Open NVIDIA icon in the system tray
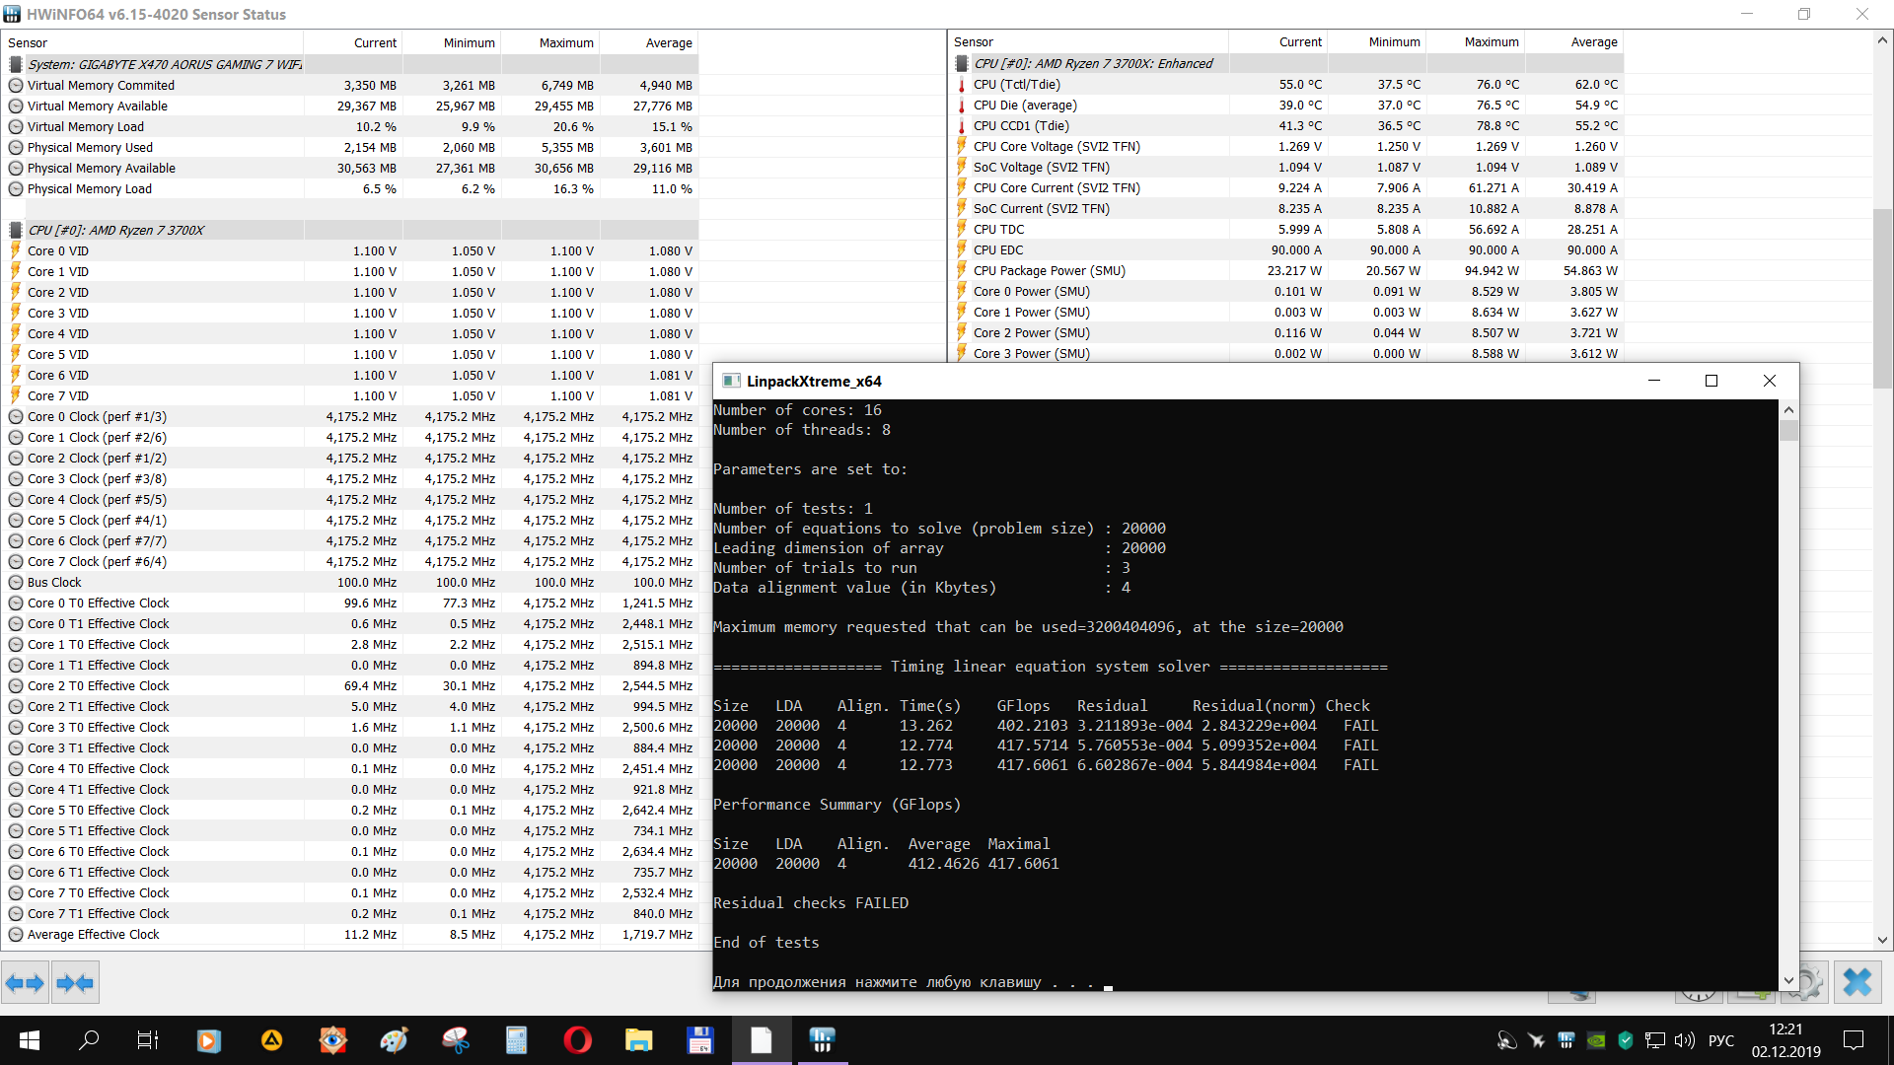Screen dimensions: 1894x1065 pyautogui.click(x=1595, y=1040)
